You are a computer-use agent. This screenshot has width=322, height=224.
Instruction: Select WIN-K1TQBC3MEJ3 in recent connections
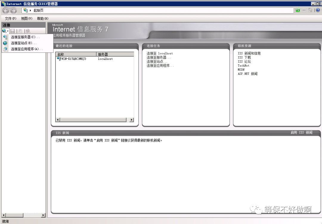coord(74,59)
